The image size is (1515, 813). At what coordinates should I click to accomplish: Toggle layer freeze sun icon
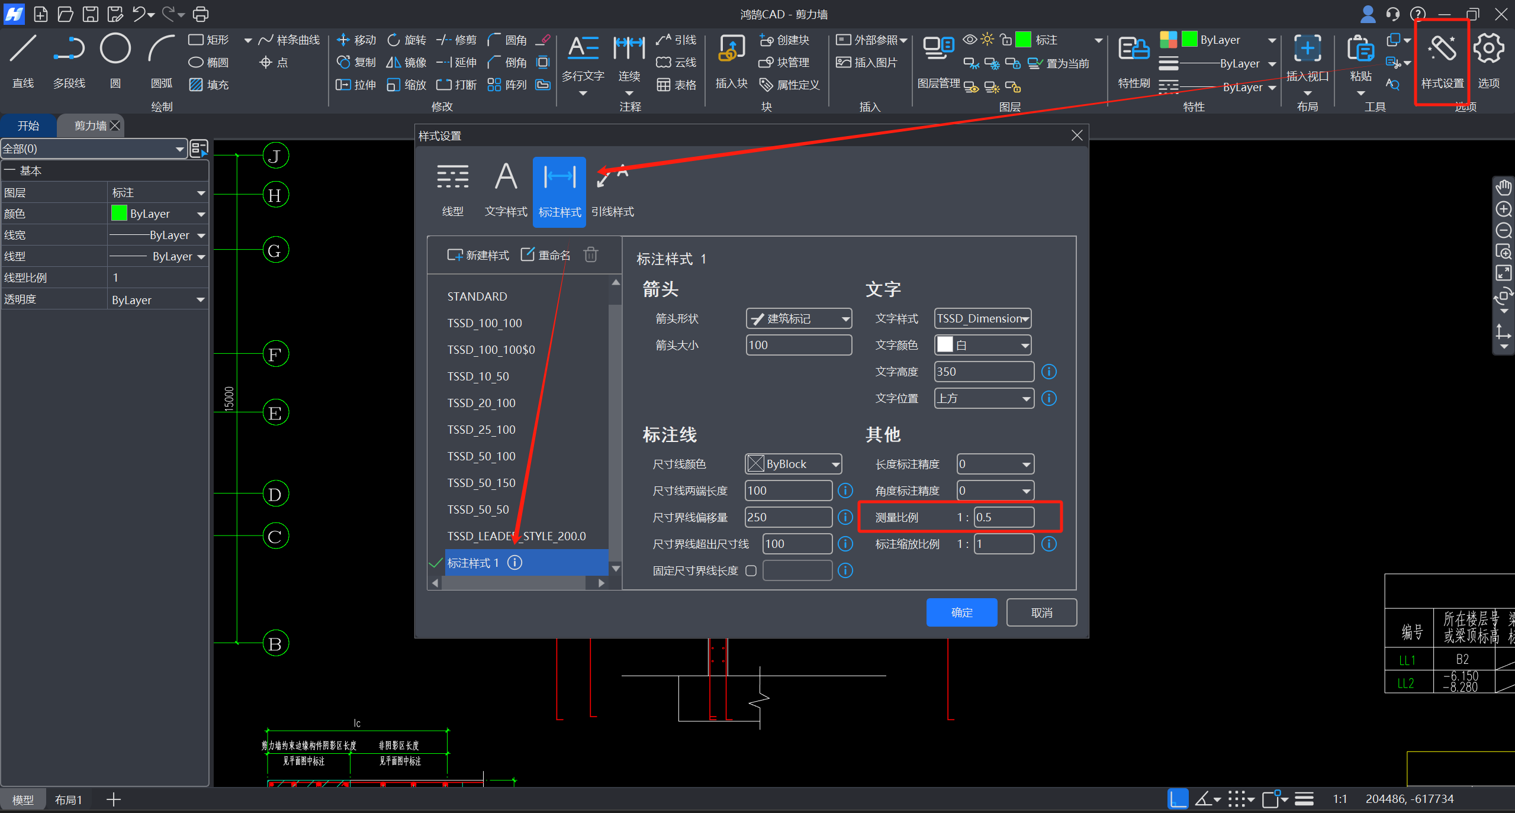[x=987, y=40]
